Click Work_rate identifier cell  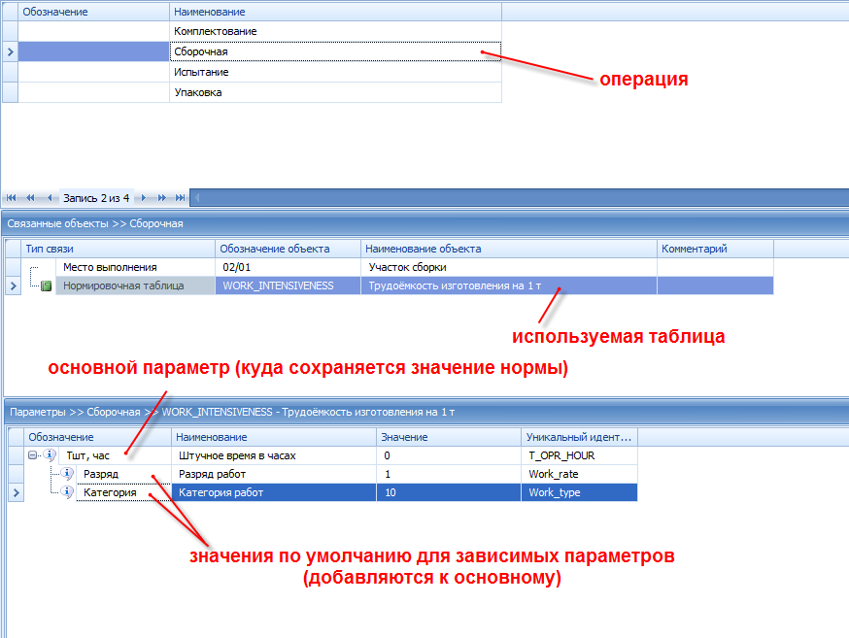[x=579, y=474]
